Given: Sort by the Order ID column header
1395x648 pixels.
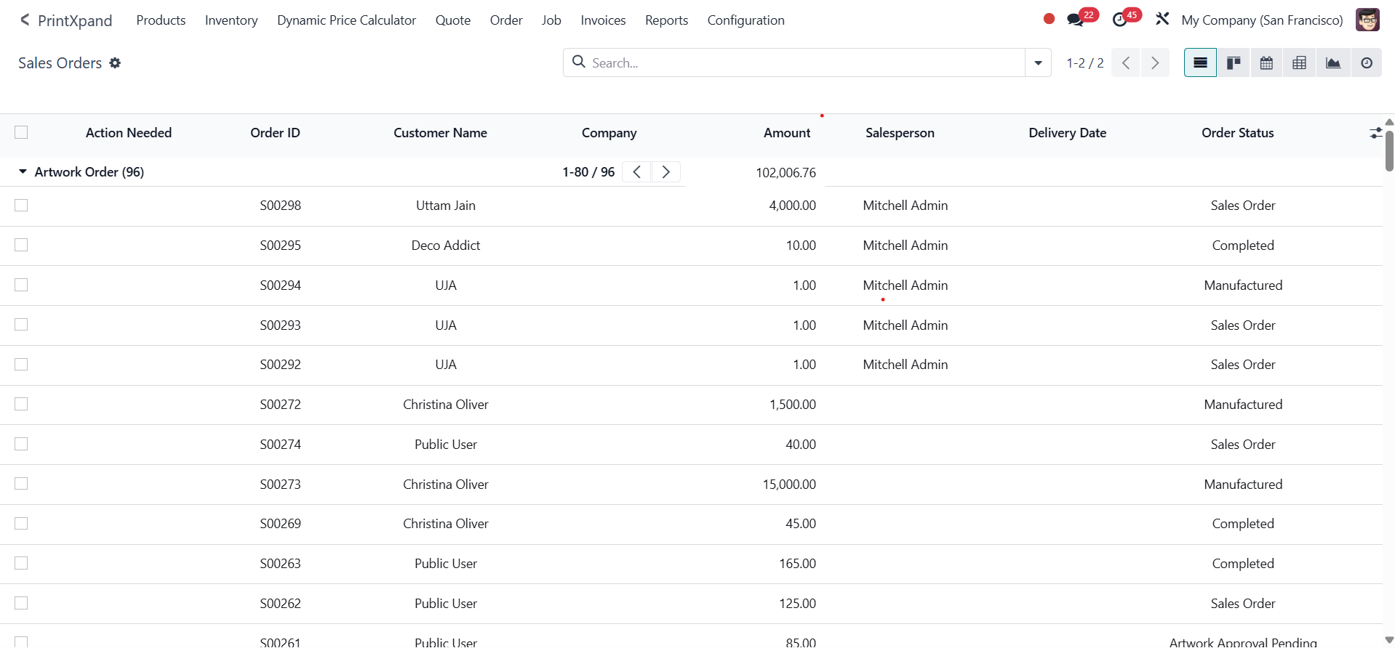Looking at the screenshot, I should [x=275, y=133].
